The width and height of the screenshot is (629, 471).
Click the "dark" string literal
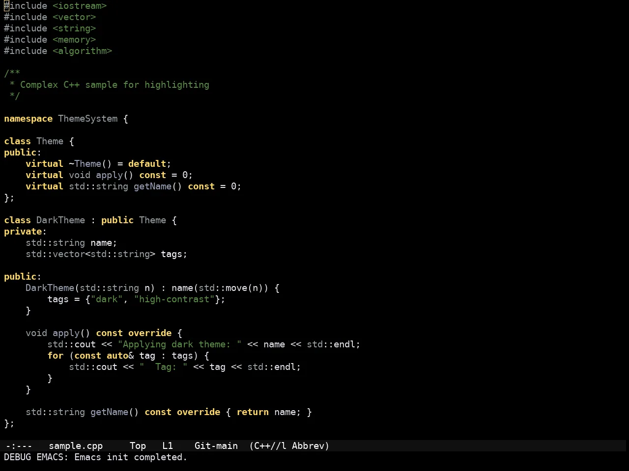point(107,299)
